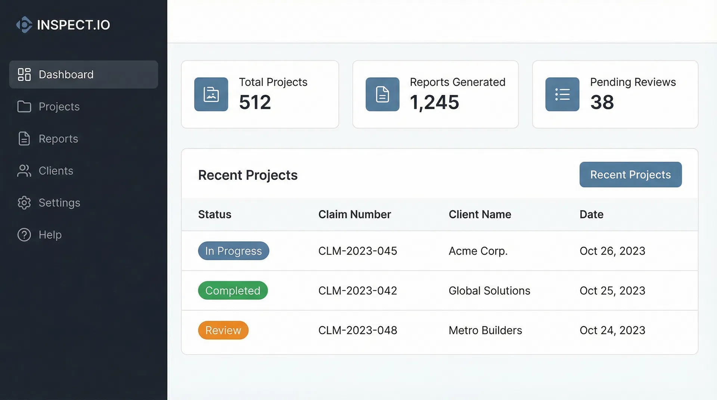Click the Inspect.io logo icon
717x400 pixels.
[24, 25]
